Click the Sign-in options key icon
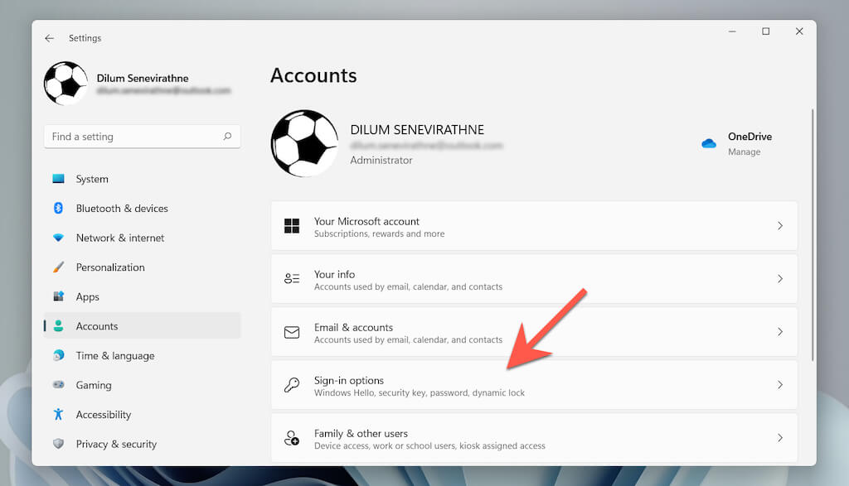This screenshot has height=486, width=849. (x=292, y=385)
